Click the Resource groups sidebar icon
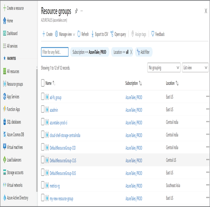This screenshot has width=210, height=207. point(5,84)
